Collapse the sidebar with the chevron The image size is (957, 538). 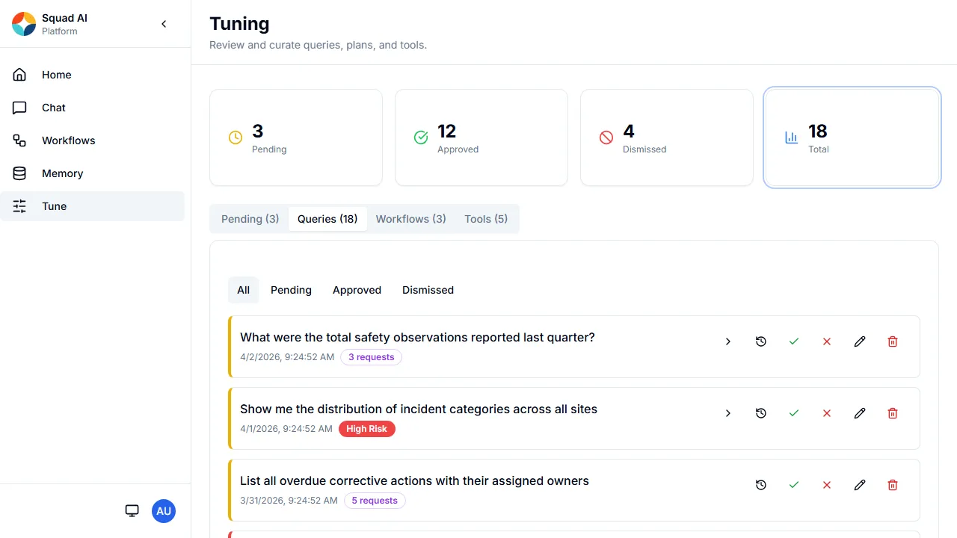tap(164, 24)
